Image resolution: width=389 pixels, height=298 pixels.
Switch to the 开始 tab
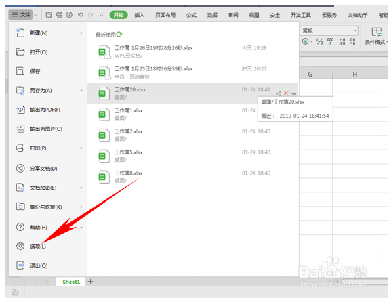[x=119, y=15]
